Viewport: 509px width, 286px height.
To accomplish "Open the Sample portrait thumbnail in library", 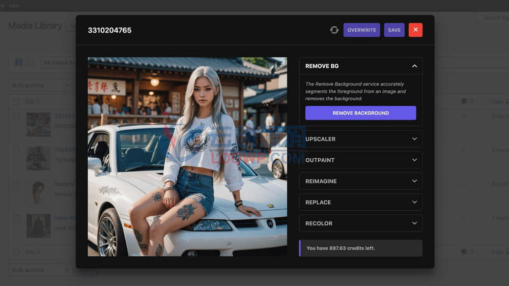I will (38, 192).
